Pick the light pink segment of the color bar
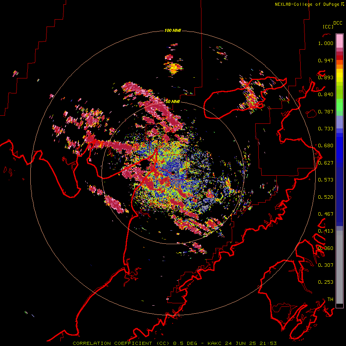 pyautogui.click(x=339, y=41)
